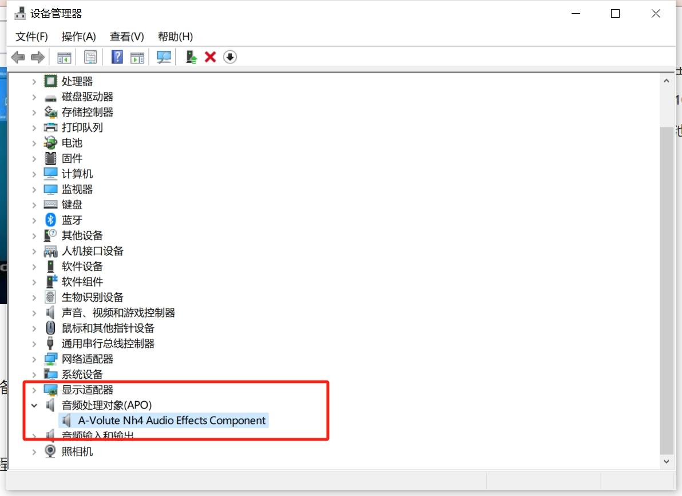Scan for hardware changes with the magnifier icon
This screenshot has width=682, height=496.
click(163, 57)
